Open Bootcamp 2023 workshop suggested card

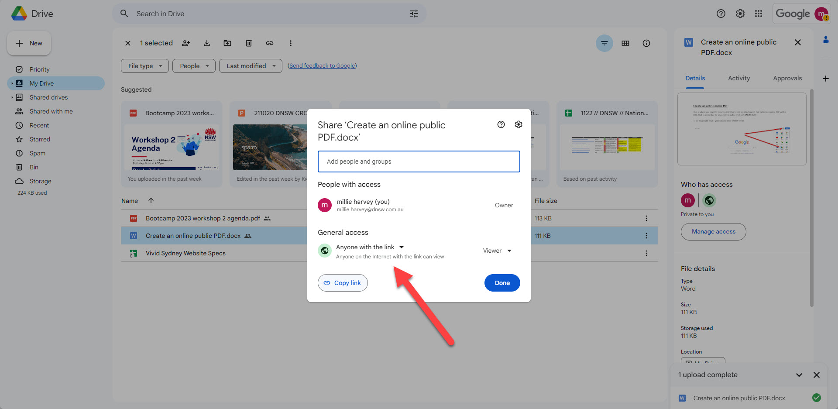click(x=172, y=144)
